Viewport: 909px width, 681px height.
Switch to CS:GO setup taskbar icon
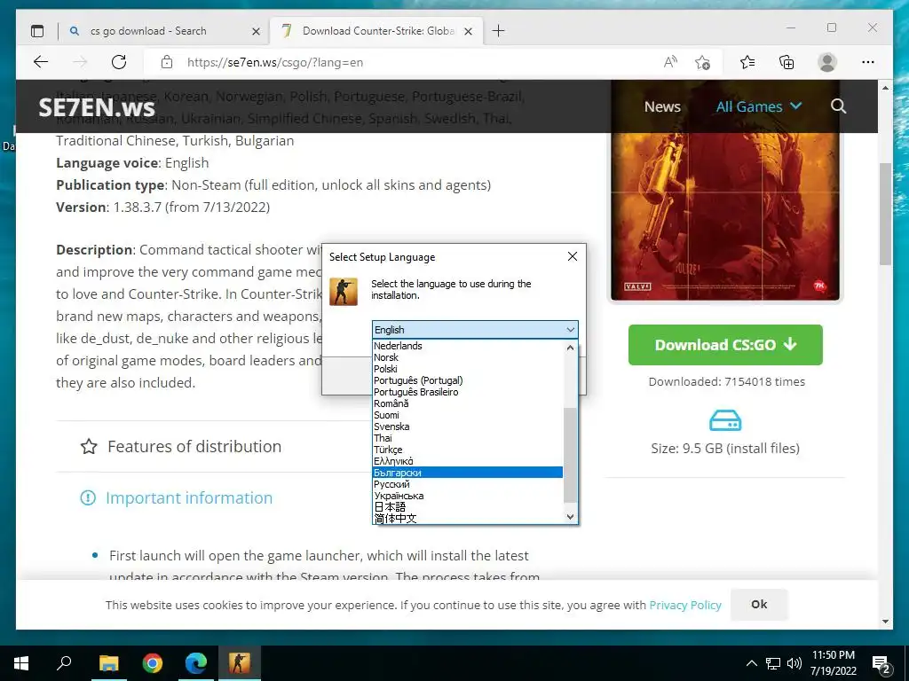239,663
